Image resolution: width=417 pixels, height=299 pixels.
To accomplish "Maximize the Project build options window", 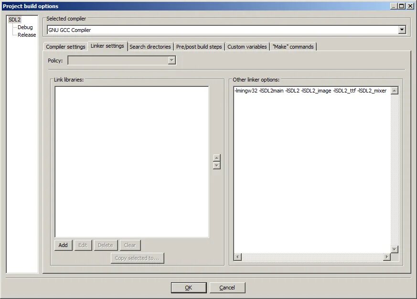I will click(x=402, y=6).
